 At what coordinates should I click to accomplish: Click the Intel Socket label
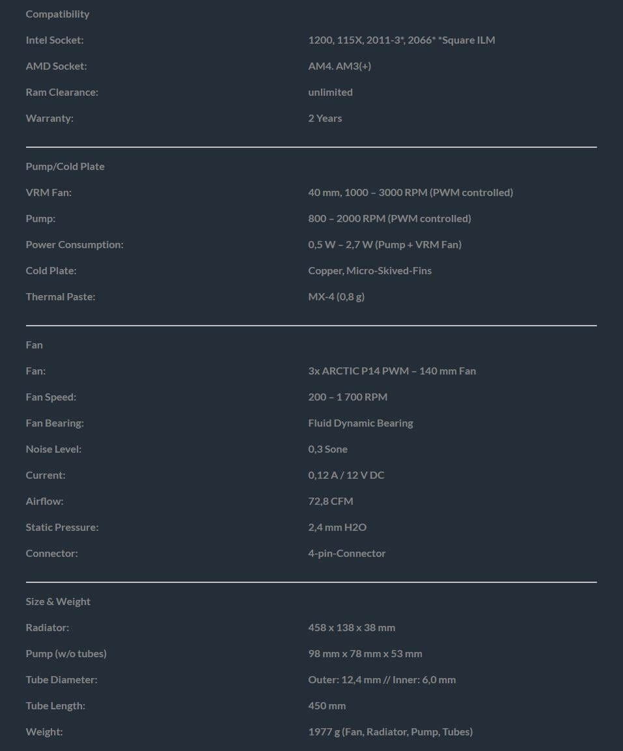(x=55, y=40)
